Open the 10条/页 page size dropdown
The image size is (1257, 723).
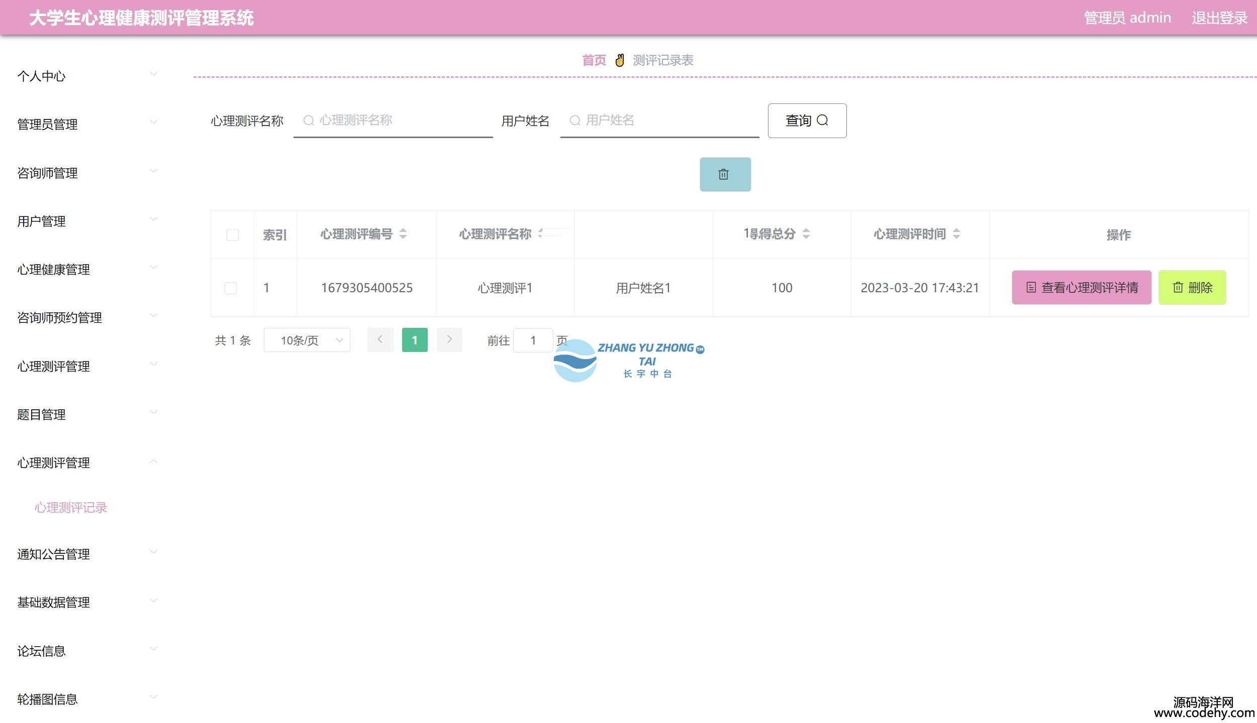(x=307, y=340)
